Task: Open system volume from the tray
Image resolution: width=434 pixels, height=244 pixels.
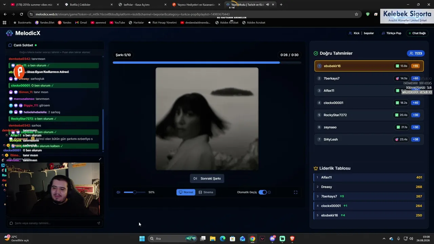Action: 412,239
